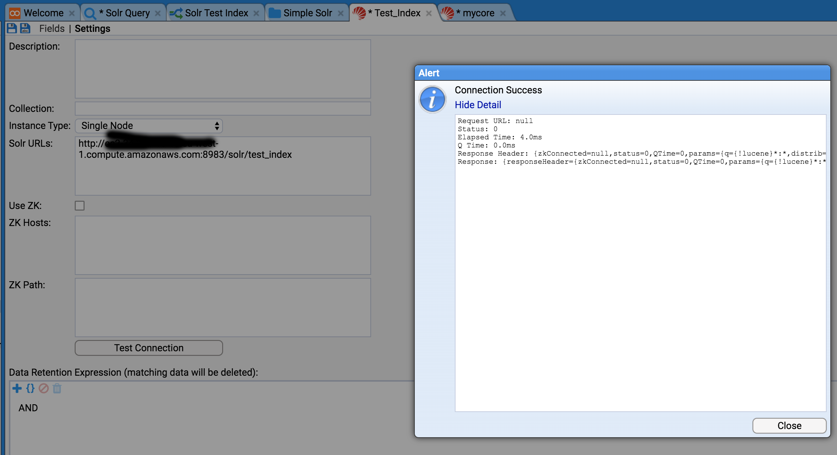Click the Hide Detail link

tap(478, 105)
